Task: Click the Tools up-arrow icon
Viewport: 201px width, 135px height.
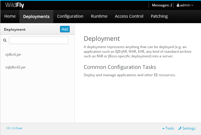Action: pyautogui.click(x=163, y=128)
